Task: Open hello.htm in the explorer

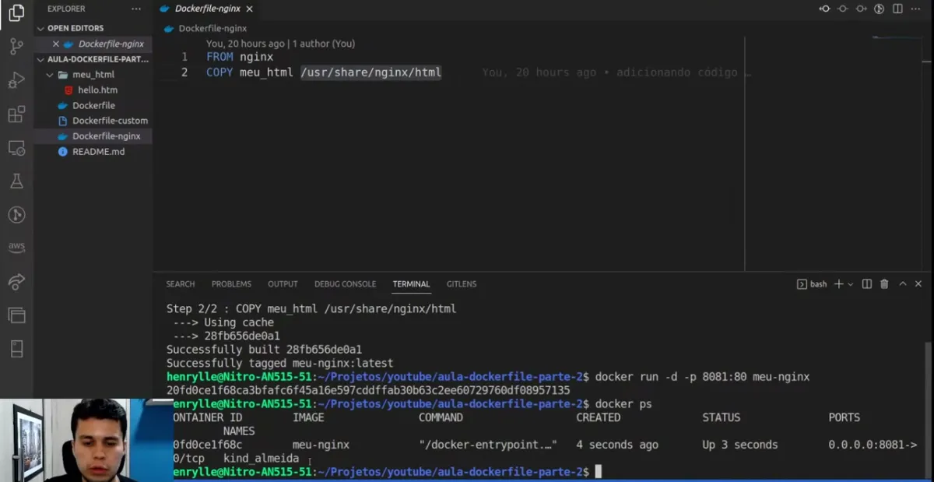Action: [x=93, y=90]
